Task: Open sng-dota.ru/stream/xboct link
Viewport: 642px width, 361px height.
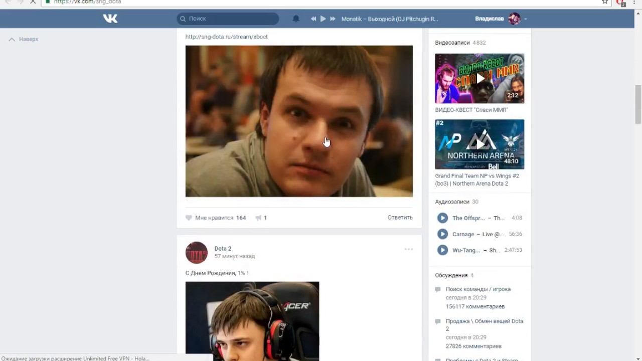Action: point(227,37)
